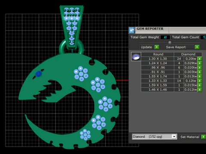The image size is (206, 154).
Task: Open the Diamond (3.52 spg) material dropdown
Action: pos(174,136)
